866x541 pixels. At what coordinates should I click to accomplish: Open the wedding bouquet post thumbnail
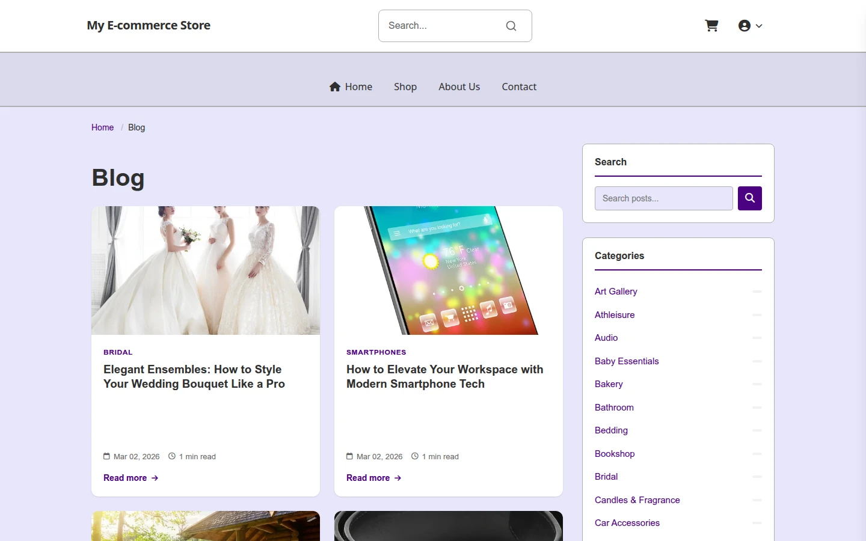click(x=206, y=270)
